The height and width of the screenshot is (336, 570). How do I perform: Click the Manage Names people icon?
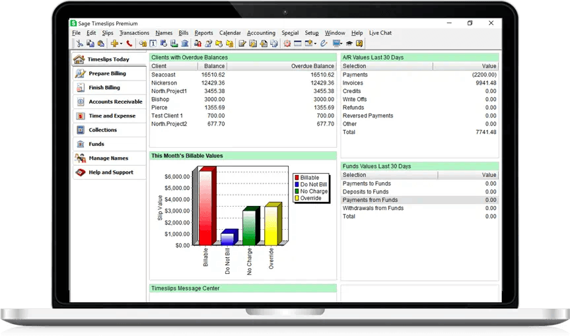coord(81,158)
